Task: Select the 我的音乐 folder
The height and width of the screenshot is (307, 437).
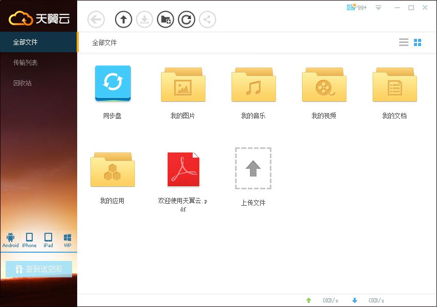Action: [x=254, y=93]
